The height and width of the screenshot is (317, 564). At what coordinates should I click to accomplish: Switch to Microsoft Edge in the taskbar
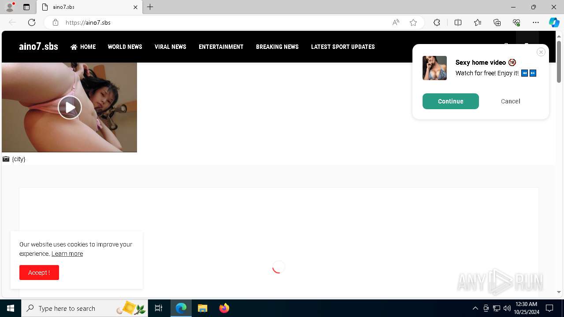(181, 308)
